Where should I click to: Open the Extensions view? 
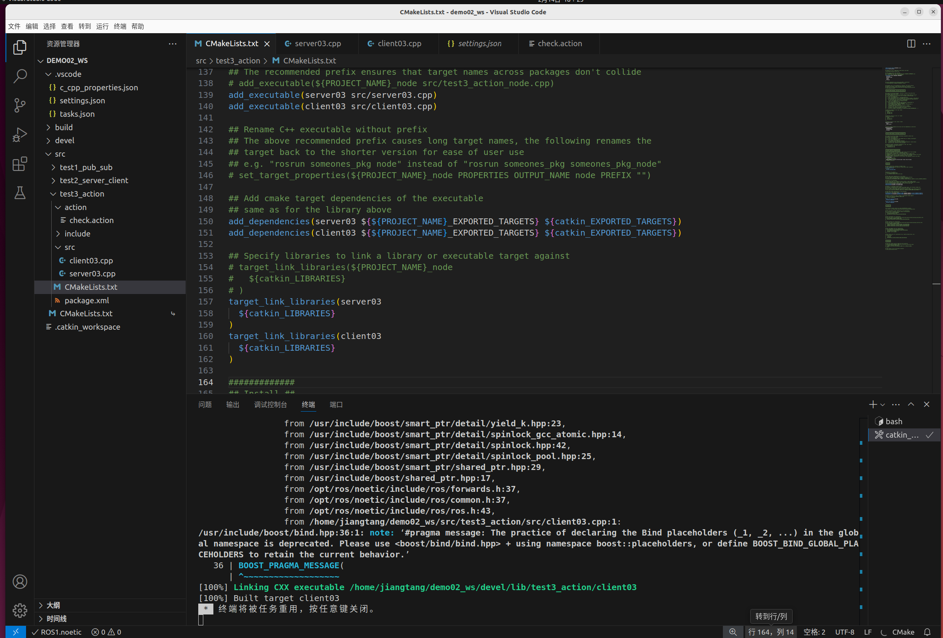pos(20,164)
